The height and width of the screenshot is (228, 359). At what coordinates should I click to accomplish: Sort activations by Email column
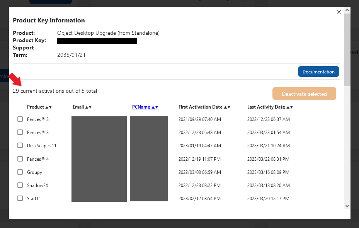pyautogui.click(x=82, y=107)
